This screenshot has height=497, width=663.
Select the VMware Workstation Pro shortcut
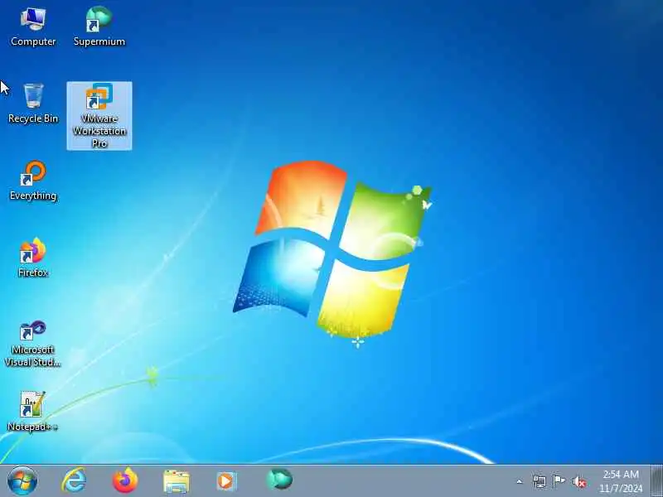coord(99,116)
